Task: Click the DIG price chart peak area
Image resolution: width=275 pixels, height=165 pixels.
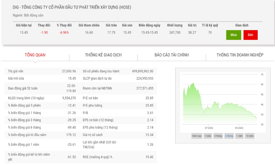Action: coord(193,84)
